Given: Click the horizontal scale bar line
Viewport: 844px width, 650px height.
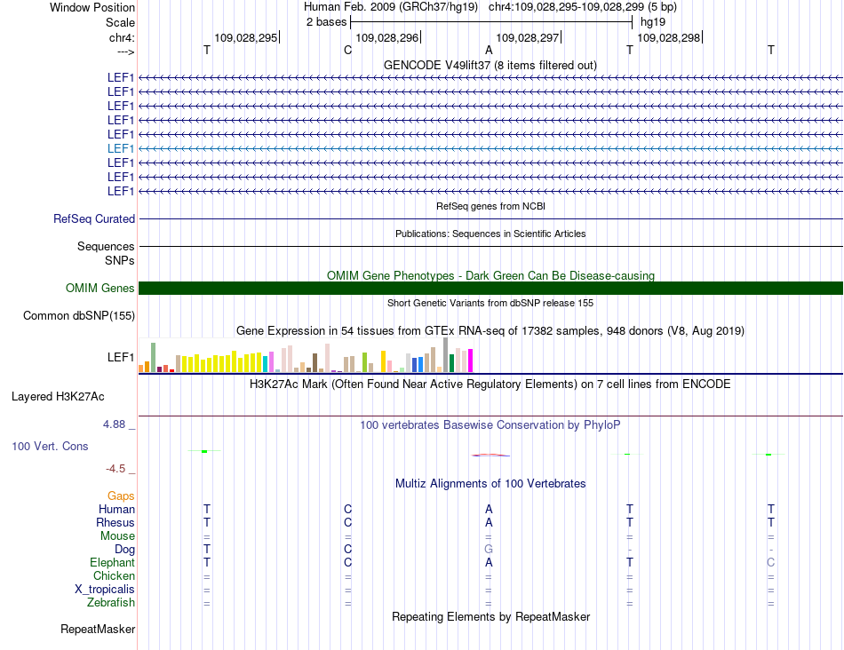Looking at the screenshot, I should tap(491, 22).
